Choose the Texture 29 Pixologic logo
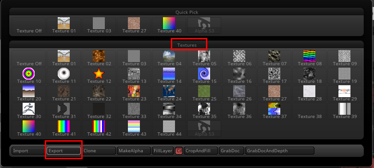 click(344, 93)
